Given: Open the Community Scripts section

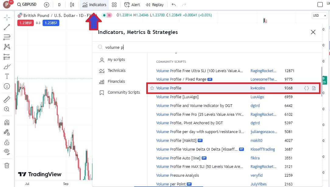Looking at the screenshot, I should point(120,92).
